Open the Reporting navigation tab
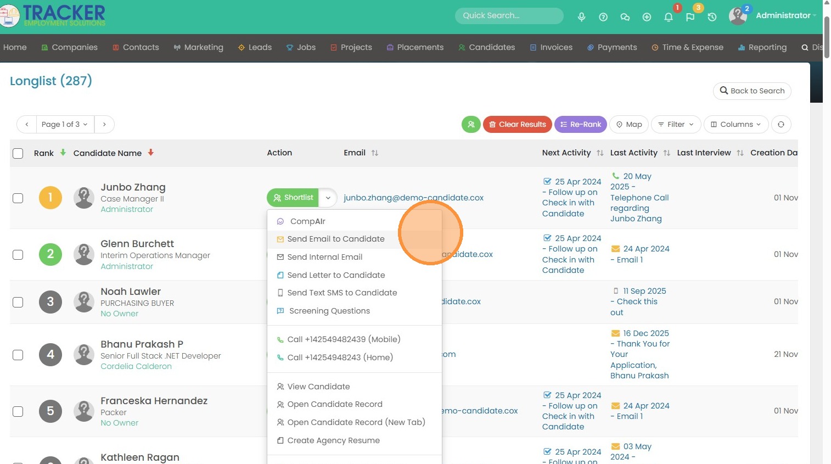This screenshot has height=464, width=831. (x=762, y=48)
